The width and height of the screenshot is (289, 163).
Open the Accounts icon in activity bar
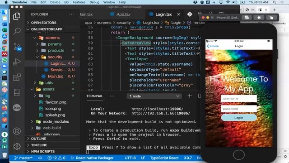pos(17,131)
